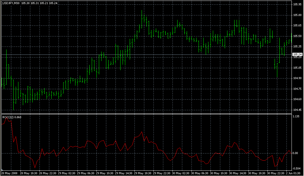304x176 pixels.
Task: Click the 30 May 14:30 time label
Action: pos(237,173)
